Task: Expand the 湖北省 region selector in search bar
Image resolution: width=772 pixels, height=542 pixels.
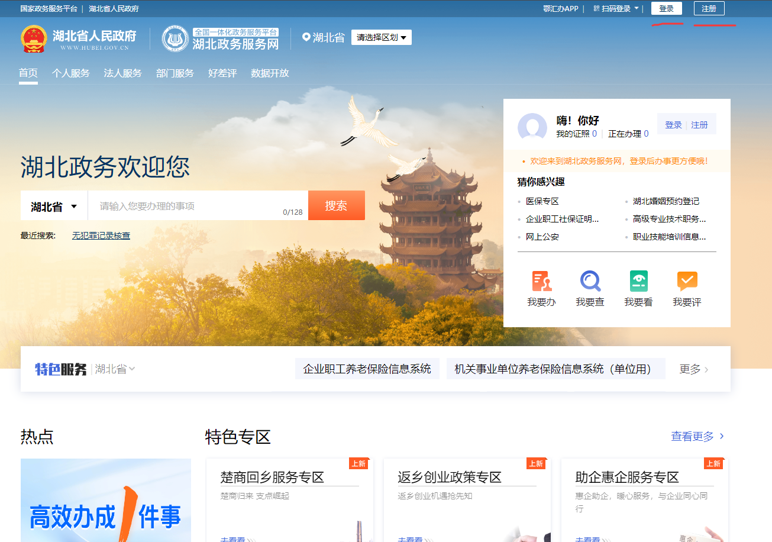Action: tap(54, 207)
